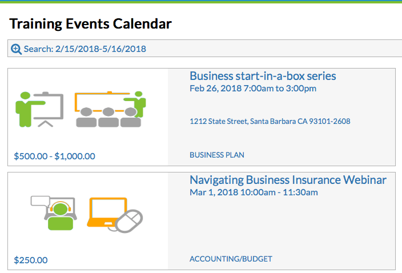Expand the Search 2/15/2018-5/16/2018 date filter
The image size is (402, 273).
tap(85, 49)
